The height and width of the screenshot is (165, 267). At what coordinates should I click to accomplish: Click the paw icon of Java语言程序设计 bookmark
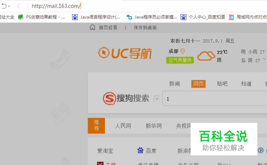[x=75, y=17]
